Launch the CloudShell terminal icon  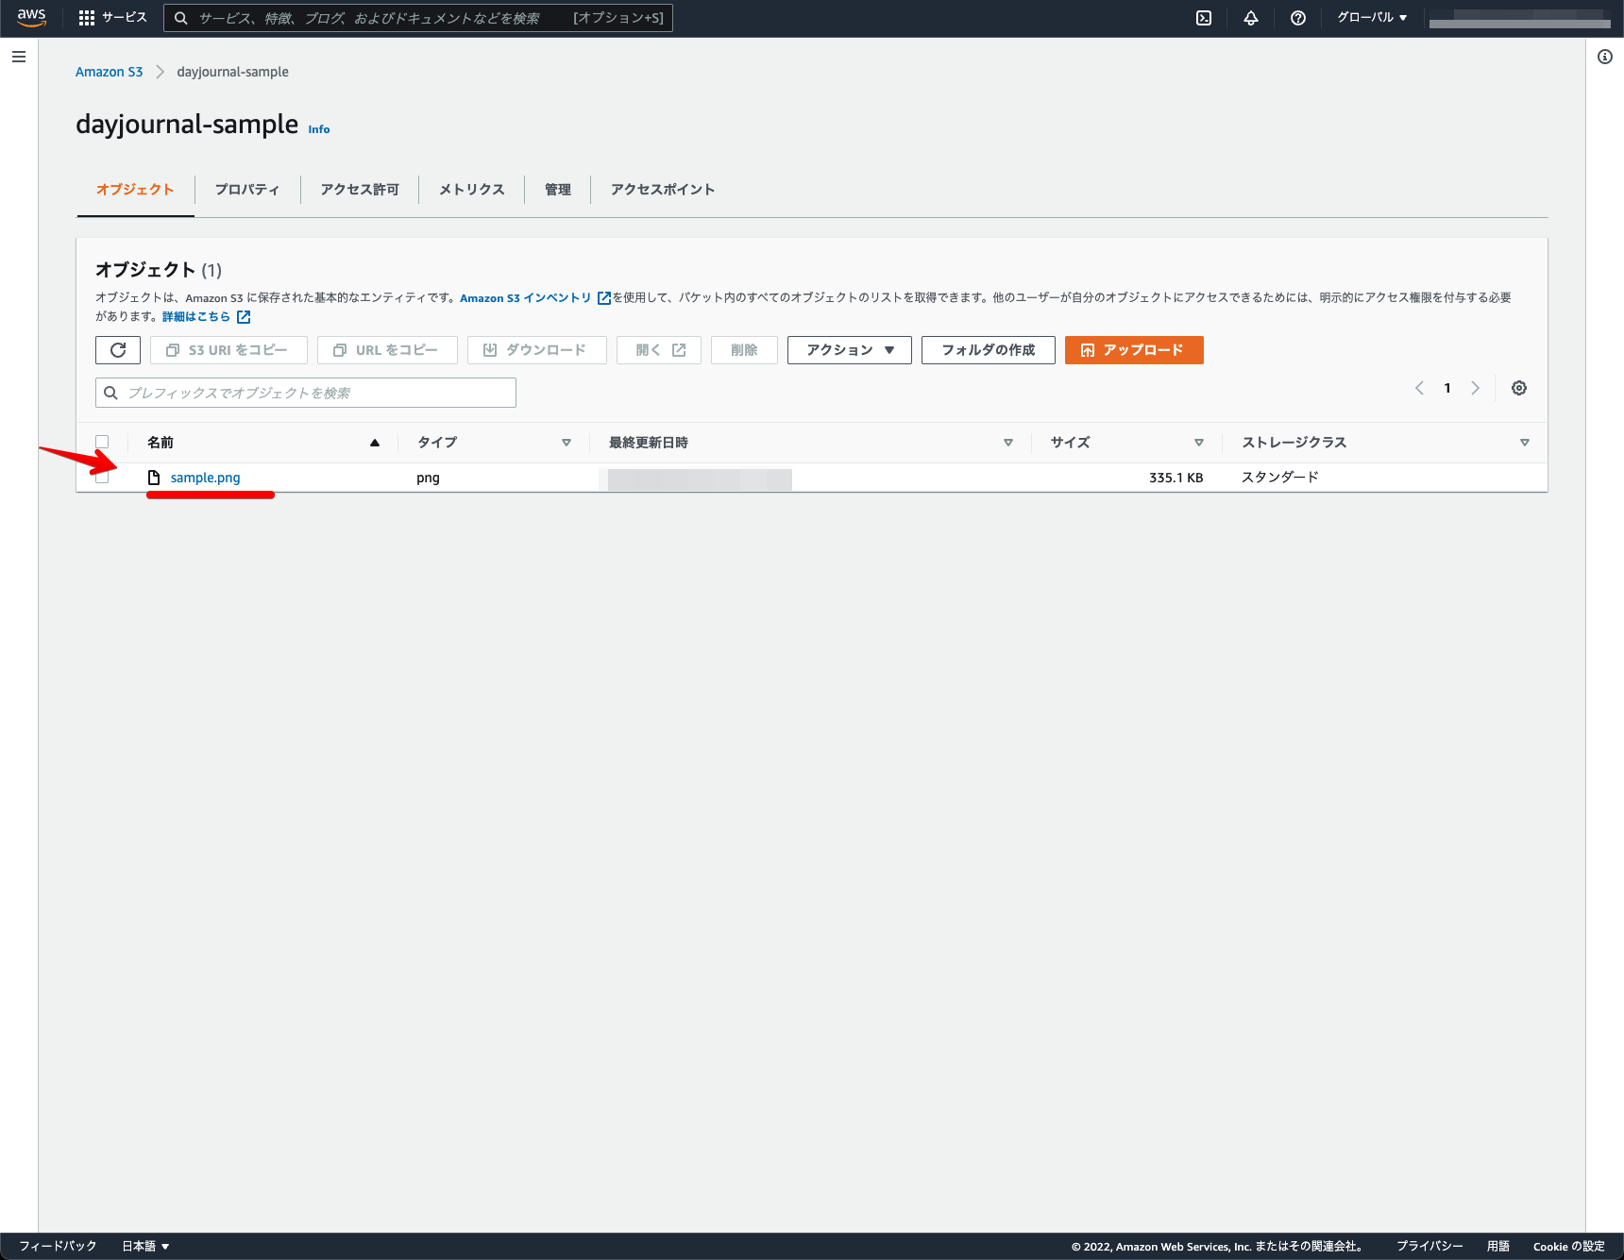tap(1204, 18)
